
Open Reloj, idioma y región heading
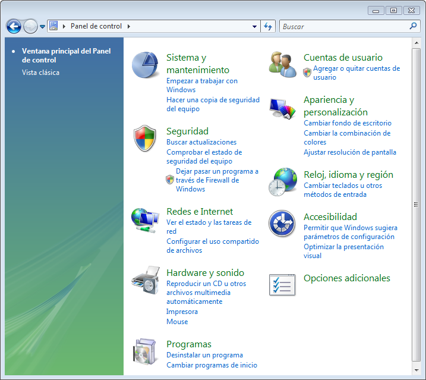[x=348, y=175]
